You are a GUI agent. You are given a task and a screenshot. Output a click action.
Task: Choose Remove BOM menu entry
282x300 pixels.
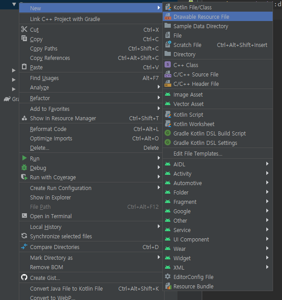91,267
